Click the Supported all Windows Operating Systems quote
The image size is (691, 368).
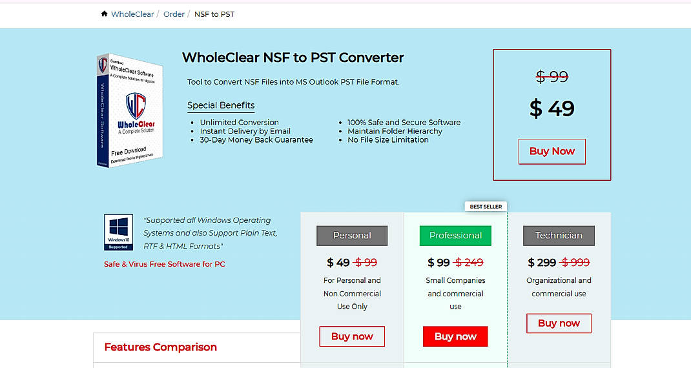(211, 233)
